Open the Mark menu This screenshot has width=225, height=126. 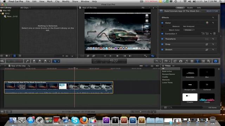(50, 1)
